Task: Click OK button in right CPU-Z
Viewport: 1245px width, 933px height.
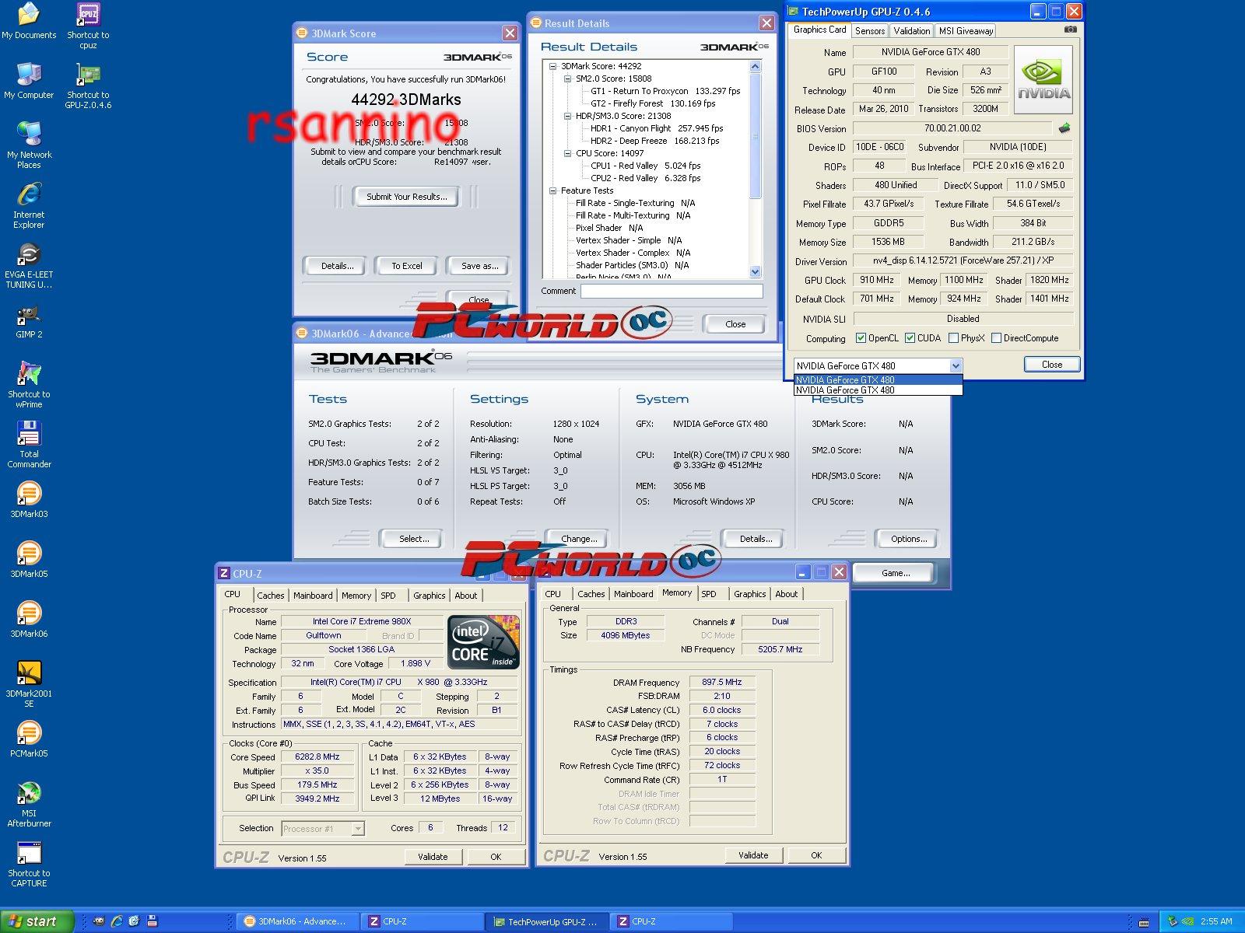Action: pos(816,855)
